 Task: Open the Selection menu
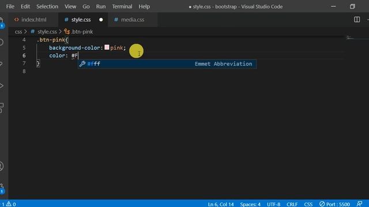pyautogui.click(x=47, y=6)
